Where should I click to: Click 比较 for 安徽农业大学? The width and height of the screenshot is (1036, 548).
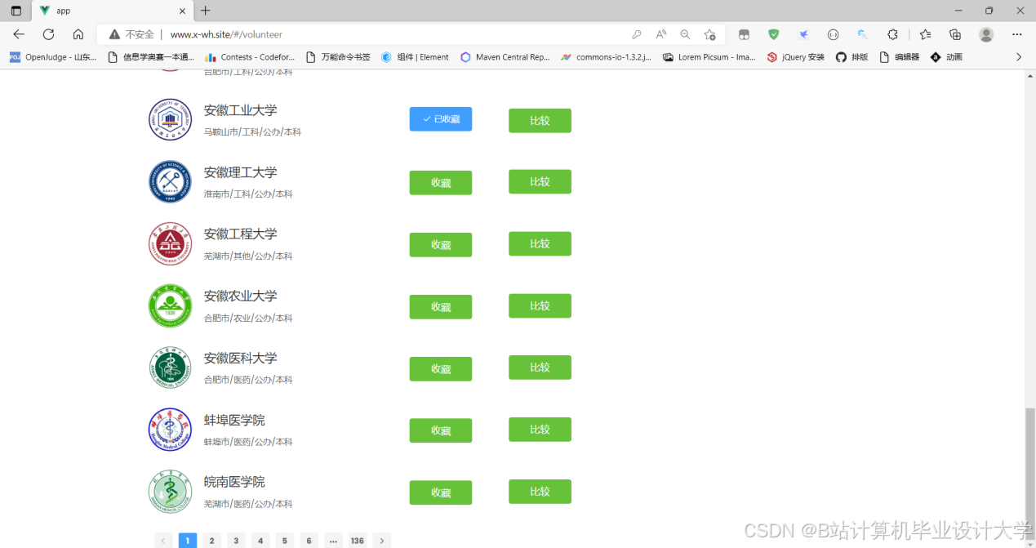(540, 305)
